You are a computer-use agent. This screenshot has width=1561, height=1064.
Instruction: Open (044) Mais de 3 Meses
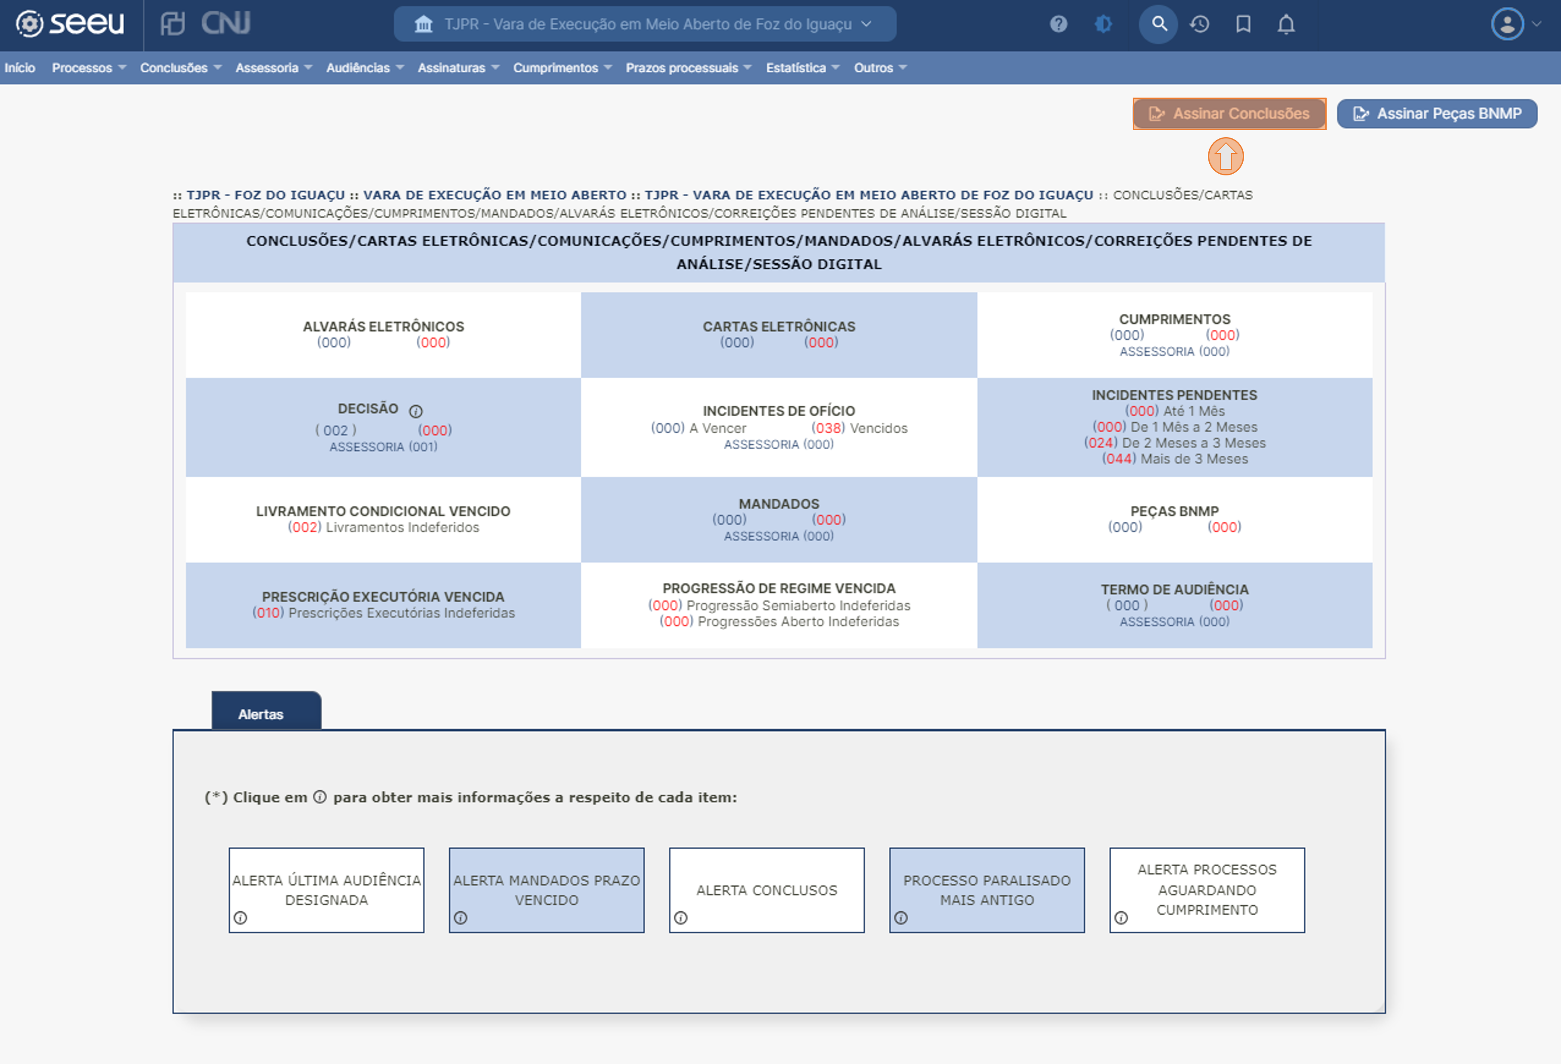tap(1174, 459)
